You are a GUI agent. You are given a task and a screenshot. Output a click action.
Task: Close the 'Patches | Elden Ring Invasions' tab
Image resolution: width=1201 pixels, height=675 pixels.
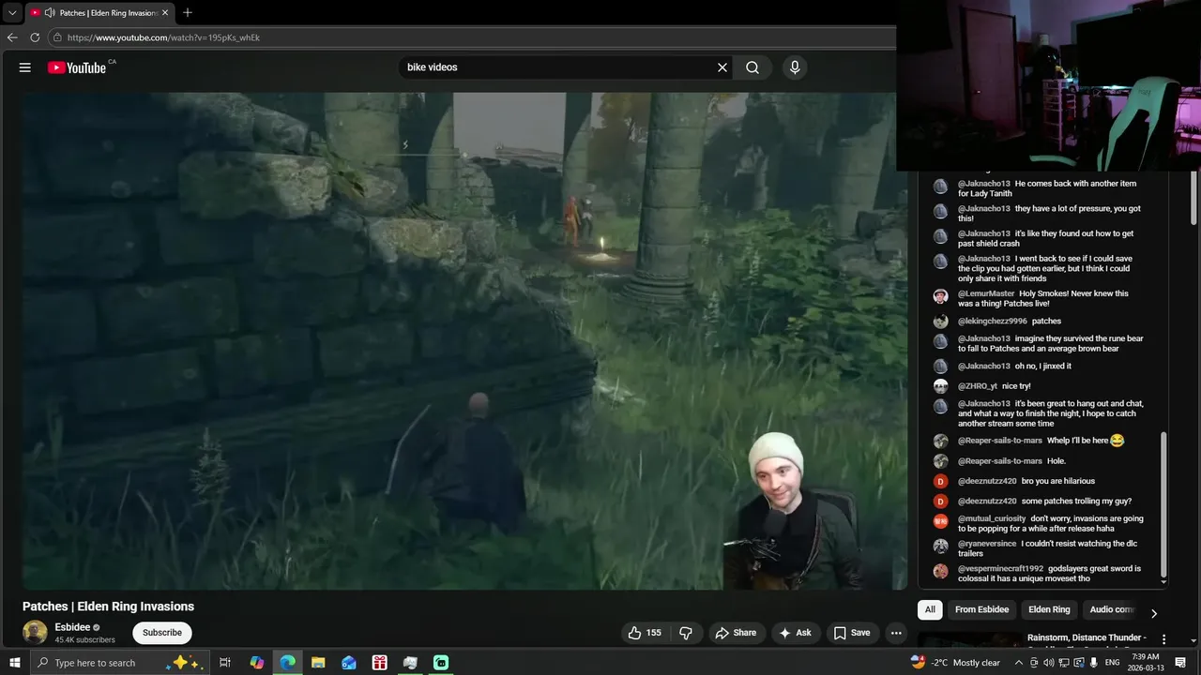click(x=165, y=13)
